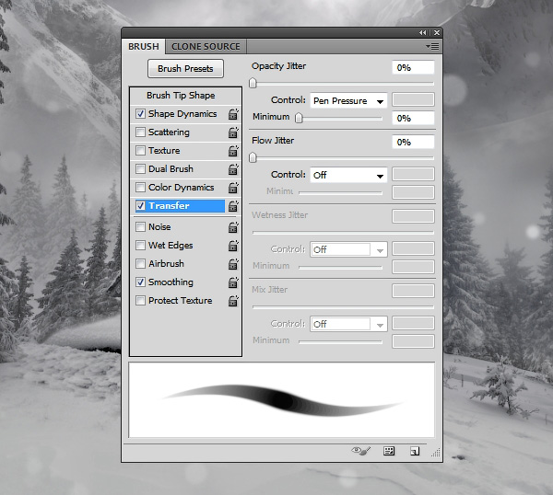Click the lock icon beside Texture
553x495 pixels.
click(x=233, y=151)
